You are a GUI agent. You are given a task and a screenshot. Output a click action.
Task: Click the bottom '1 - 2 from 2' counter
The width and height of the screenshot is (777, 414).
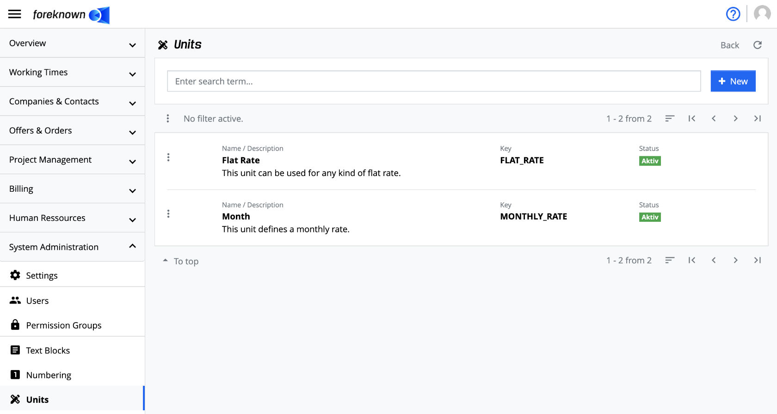(x=629, y=261)
